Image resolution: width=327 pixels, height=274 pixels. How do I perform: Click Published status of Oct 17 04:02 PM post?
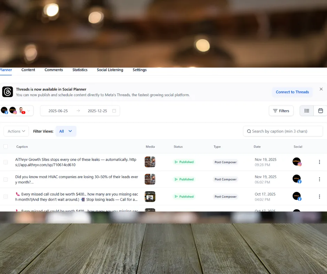[x=184, y=196]
